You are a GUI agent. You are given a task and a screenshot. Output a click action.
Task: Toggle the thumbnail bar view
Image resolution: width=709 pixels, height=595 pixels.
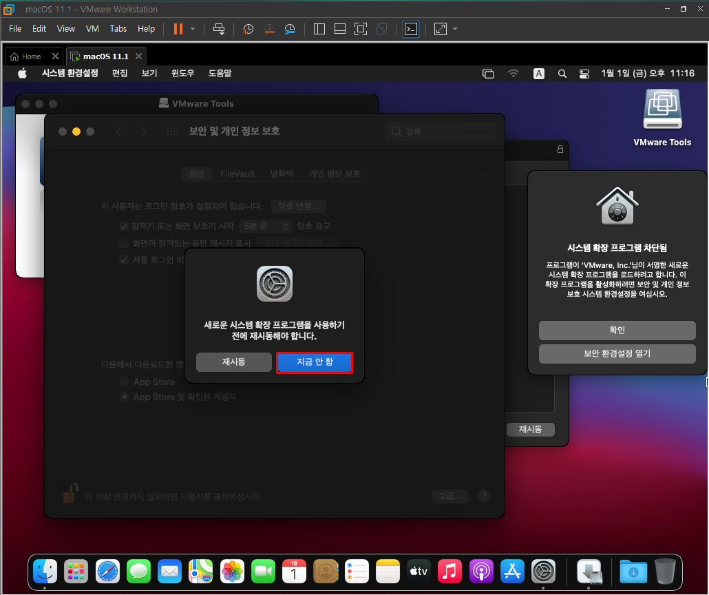(339, 29)
